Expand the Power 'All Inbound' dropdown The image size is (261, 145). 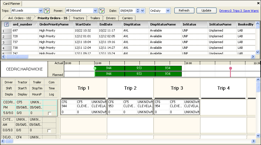pos(95,11)
